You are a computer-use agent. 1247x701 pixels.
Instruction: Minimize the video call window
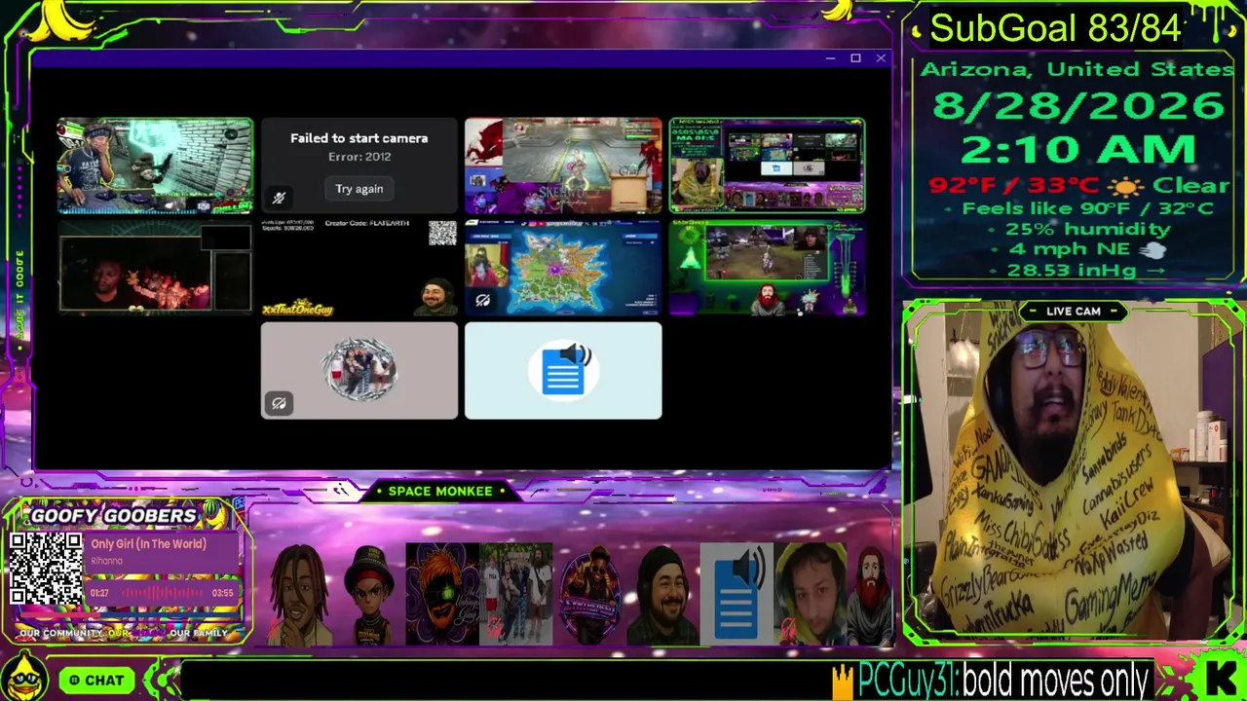(830, 58)
